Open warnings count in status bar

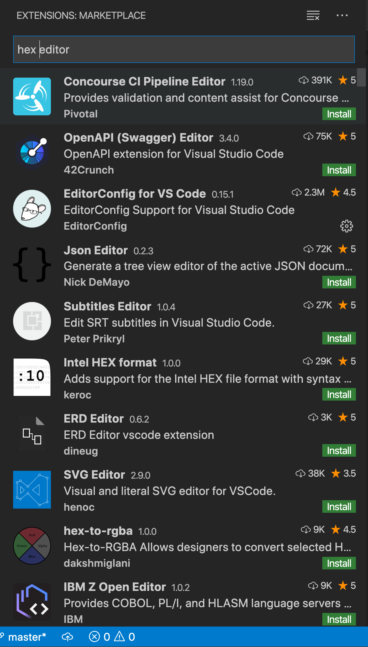click(x=125, y=637)
